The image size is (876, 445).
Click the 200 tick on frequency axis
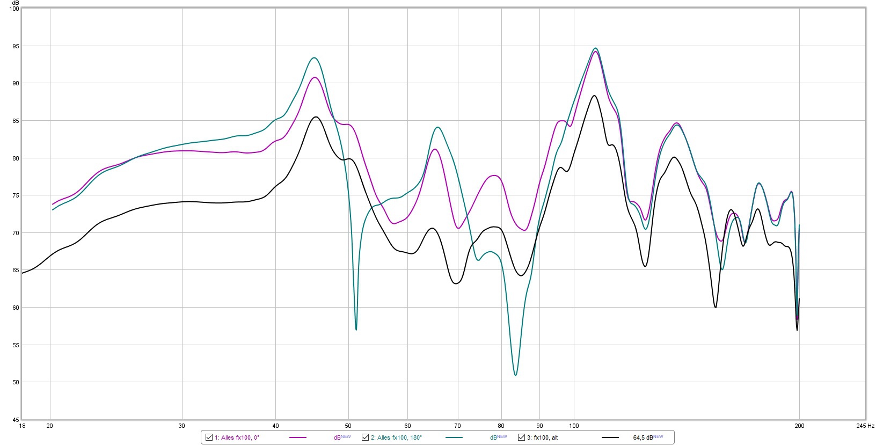tap(799, 426)
